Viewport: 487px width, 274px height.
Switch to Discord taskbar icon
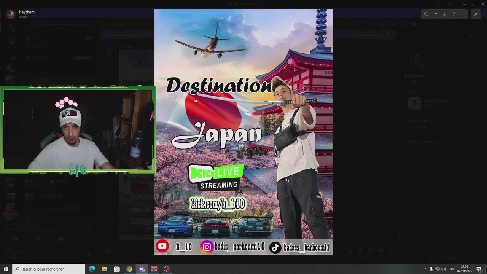click(142, 269)
